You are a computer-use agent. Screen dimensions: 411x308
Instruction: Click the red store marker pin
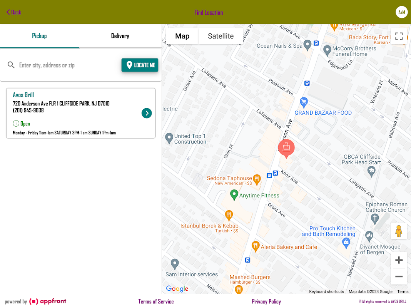pyautogui.click(x=286, y=148)
